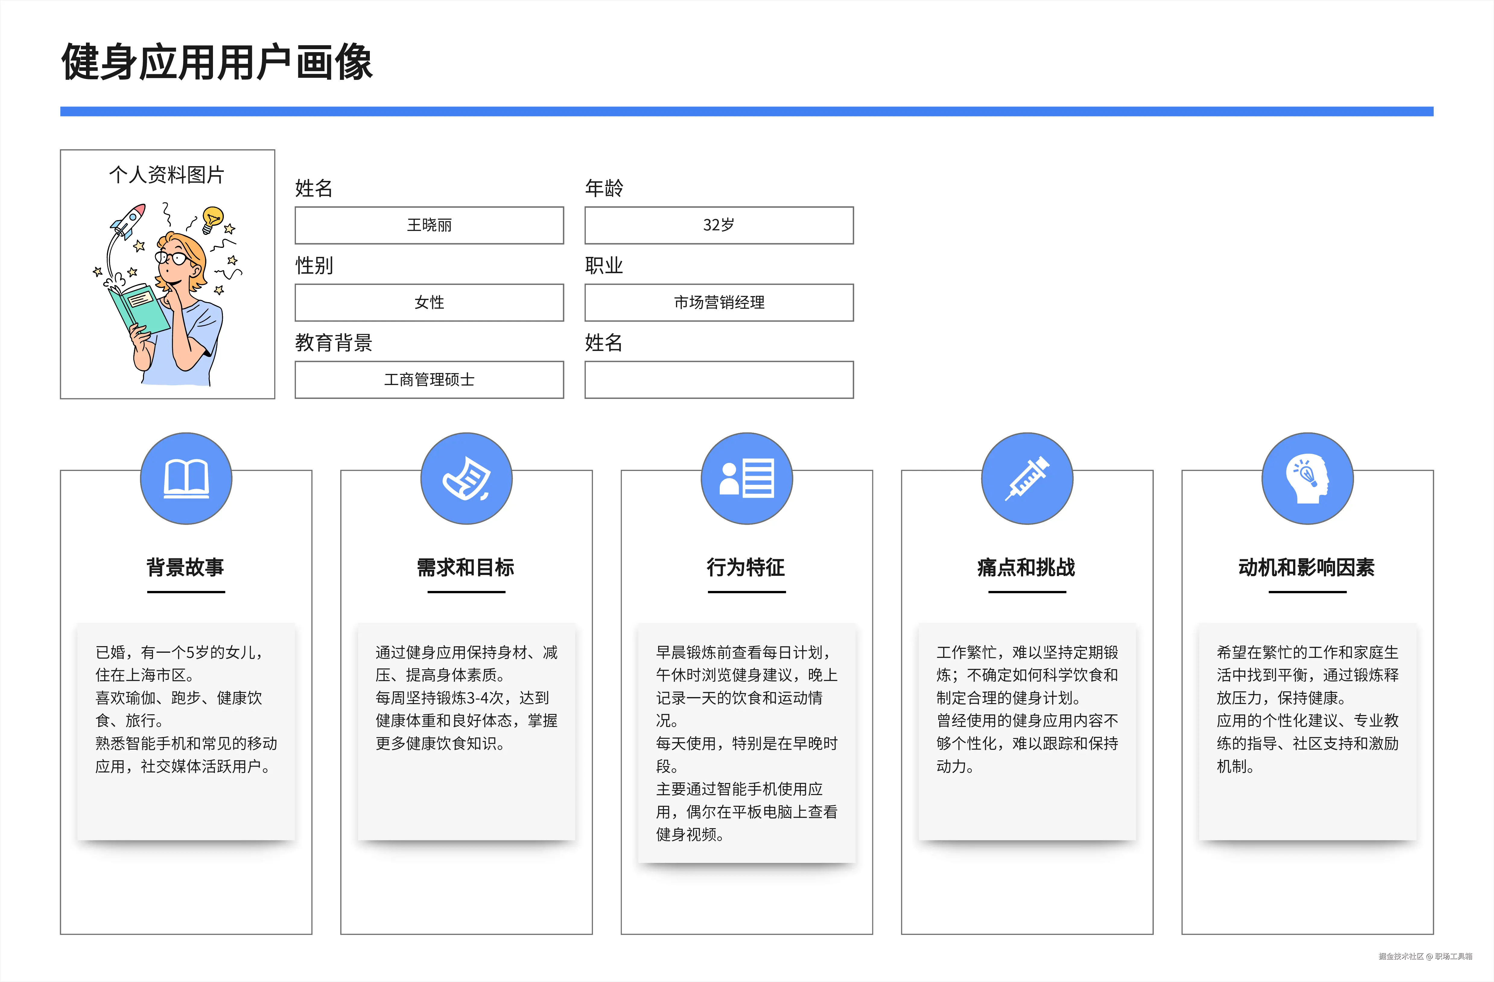Click the person-with-list icon above 行为特征
This screenshot has width=1494, height=982.
[x=746, y=478]
